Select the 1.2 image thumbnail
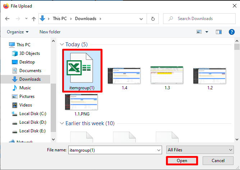Viewport: 240px width, 170px height. (209, 76)
